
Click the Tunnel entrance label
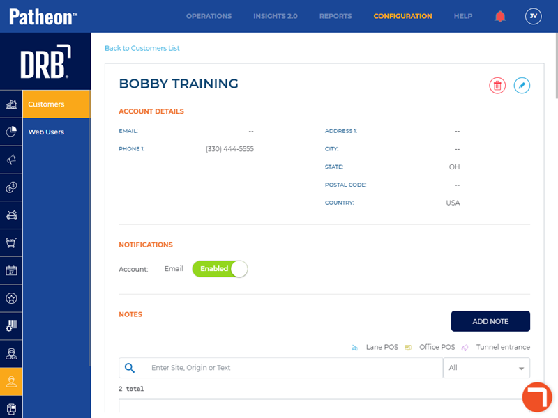click(503, 347)
